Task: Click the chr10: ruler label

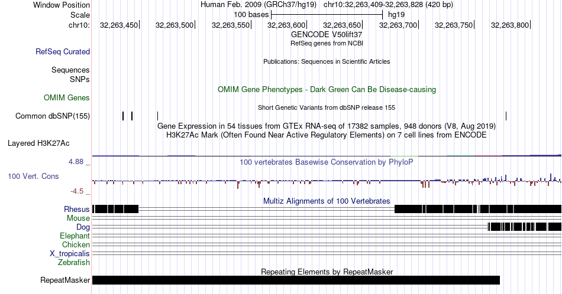Action: click(79, 25)
